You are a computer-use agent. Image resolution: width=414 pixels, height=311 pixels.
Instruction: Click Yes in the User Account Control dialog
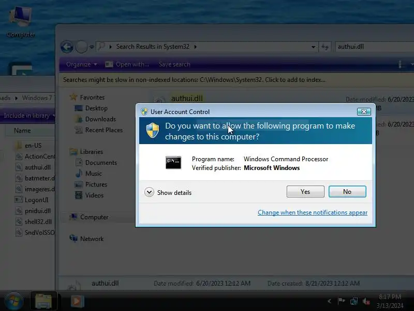[305, 191]
